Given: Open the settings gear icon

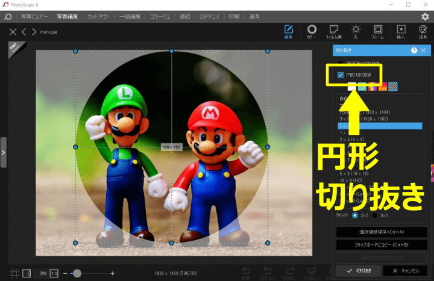Looking at the screenshot, I should coord(425,17).
